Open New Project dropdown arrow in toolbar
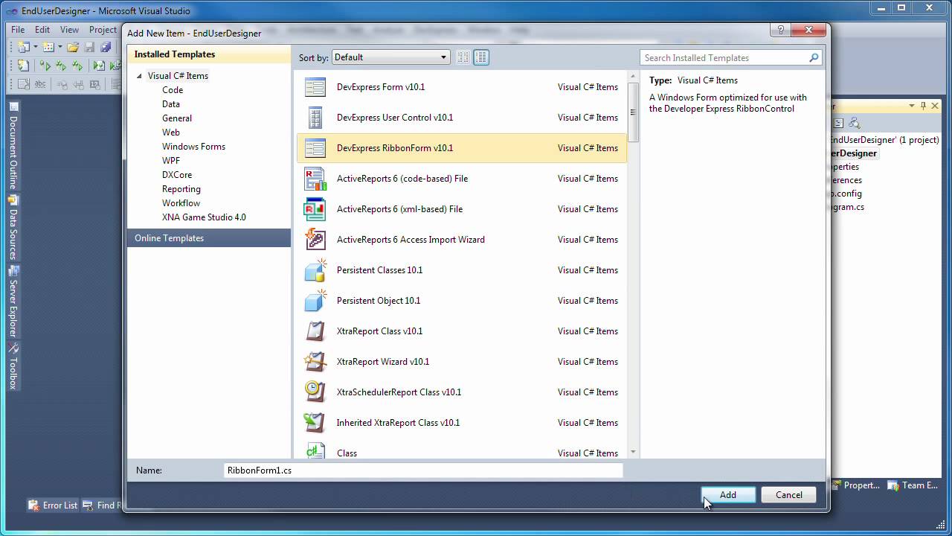 [x=35, y=47]
